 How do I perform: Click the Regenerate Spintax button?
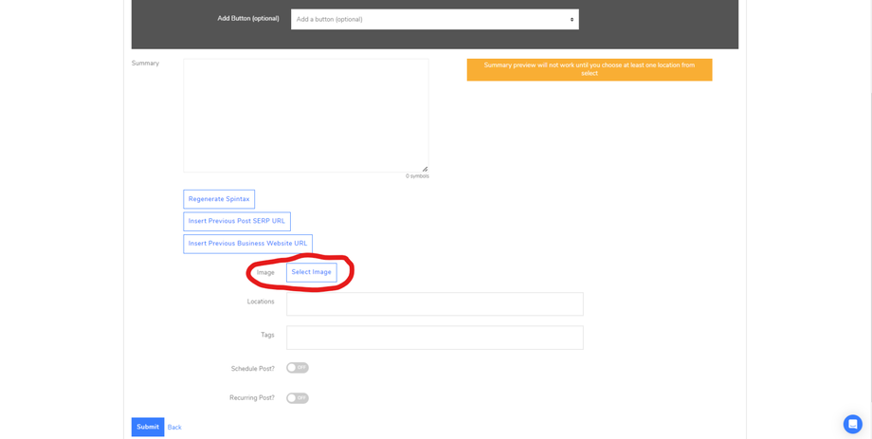coord(219,199)
